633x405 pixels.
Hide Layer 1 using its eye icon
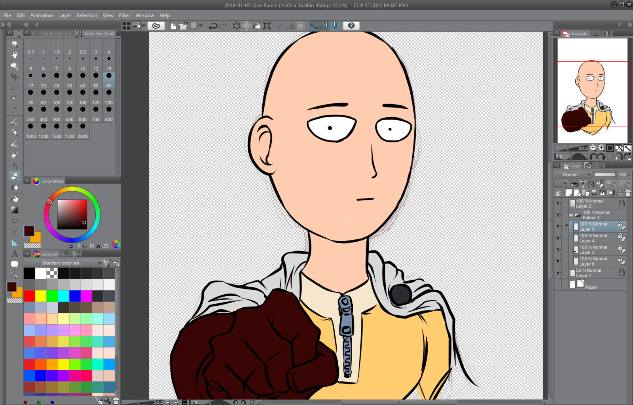(x=558, y=273)
